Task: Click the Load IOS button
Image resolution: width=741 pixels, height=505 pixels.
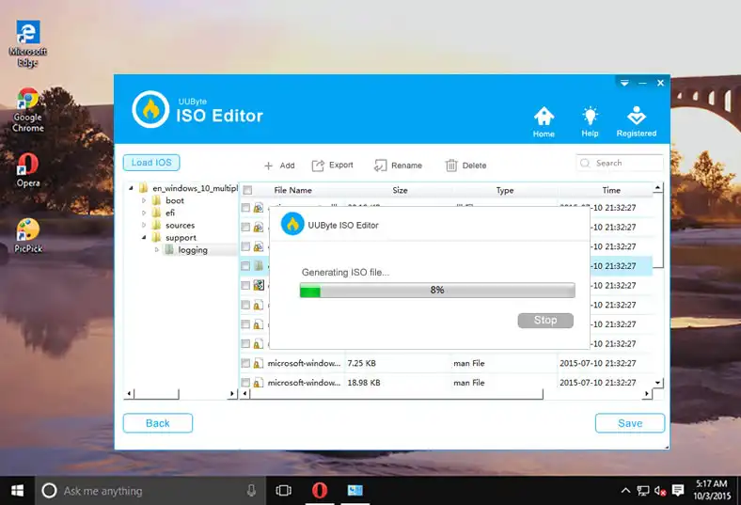Action: (151, 163)
